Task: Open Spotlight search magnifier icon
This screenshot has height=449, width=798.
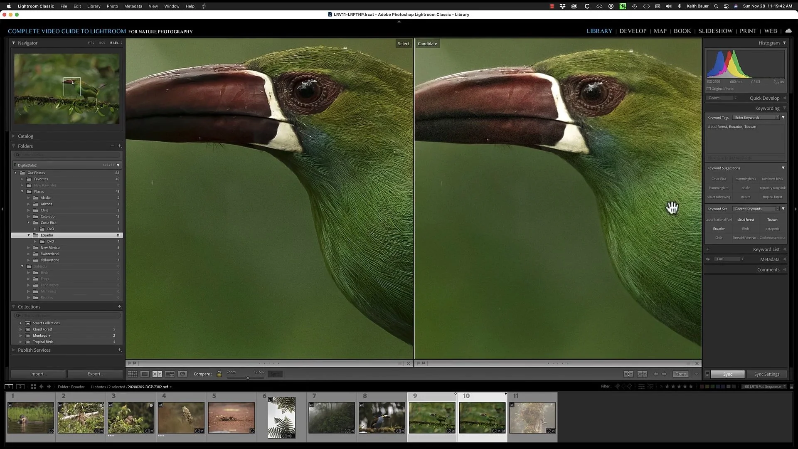Action: tap(716, 6)
